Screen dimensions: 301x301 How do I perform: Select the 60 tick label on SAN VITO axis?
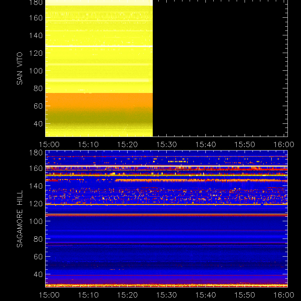tap(38, 106)
